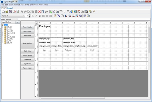Open the Drill-Down menu
The image size is (152, 102).
(x=34, y=5)
